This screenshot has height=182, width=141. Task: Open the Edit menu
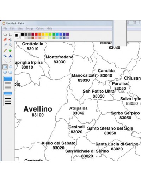coord(12,29)
